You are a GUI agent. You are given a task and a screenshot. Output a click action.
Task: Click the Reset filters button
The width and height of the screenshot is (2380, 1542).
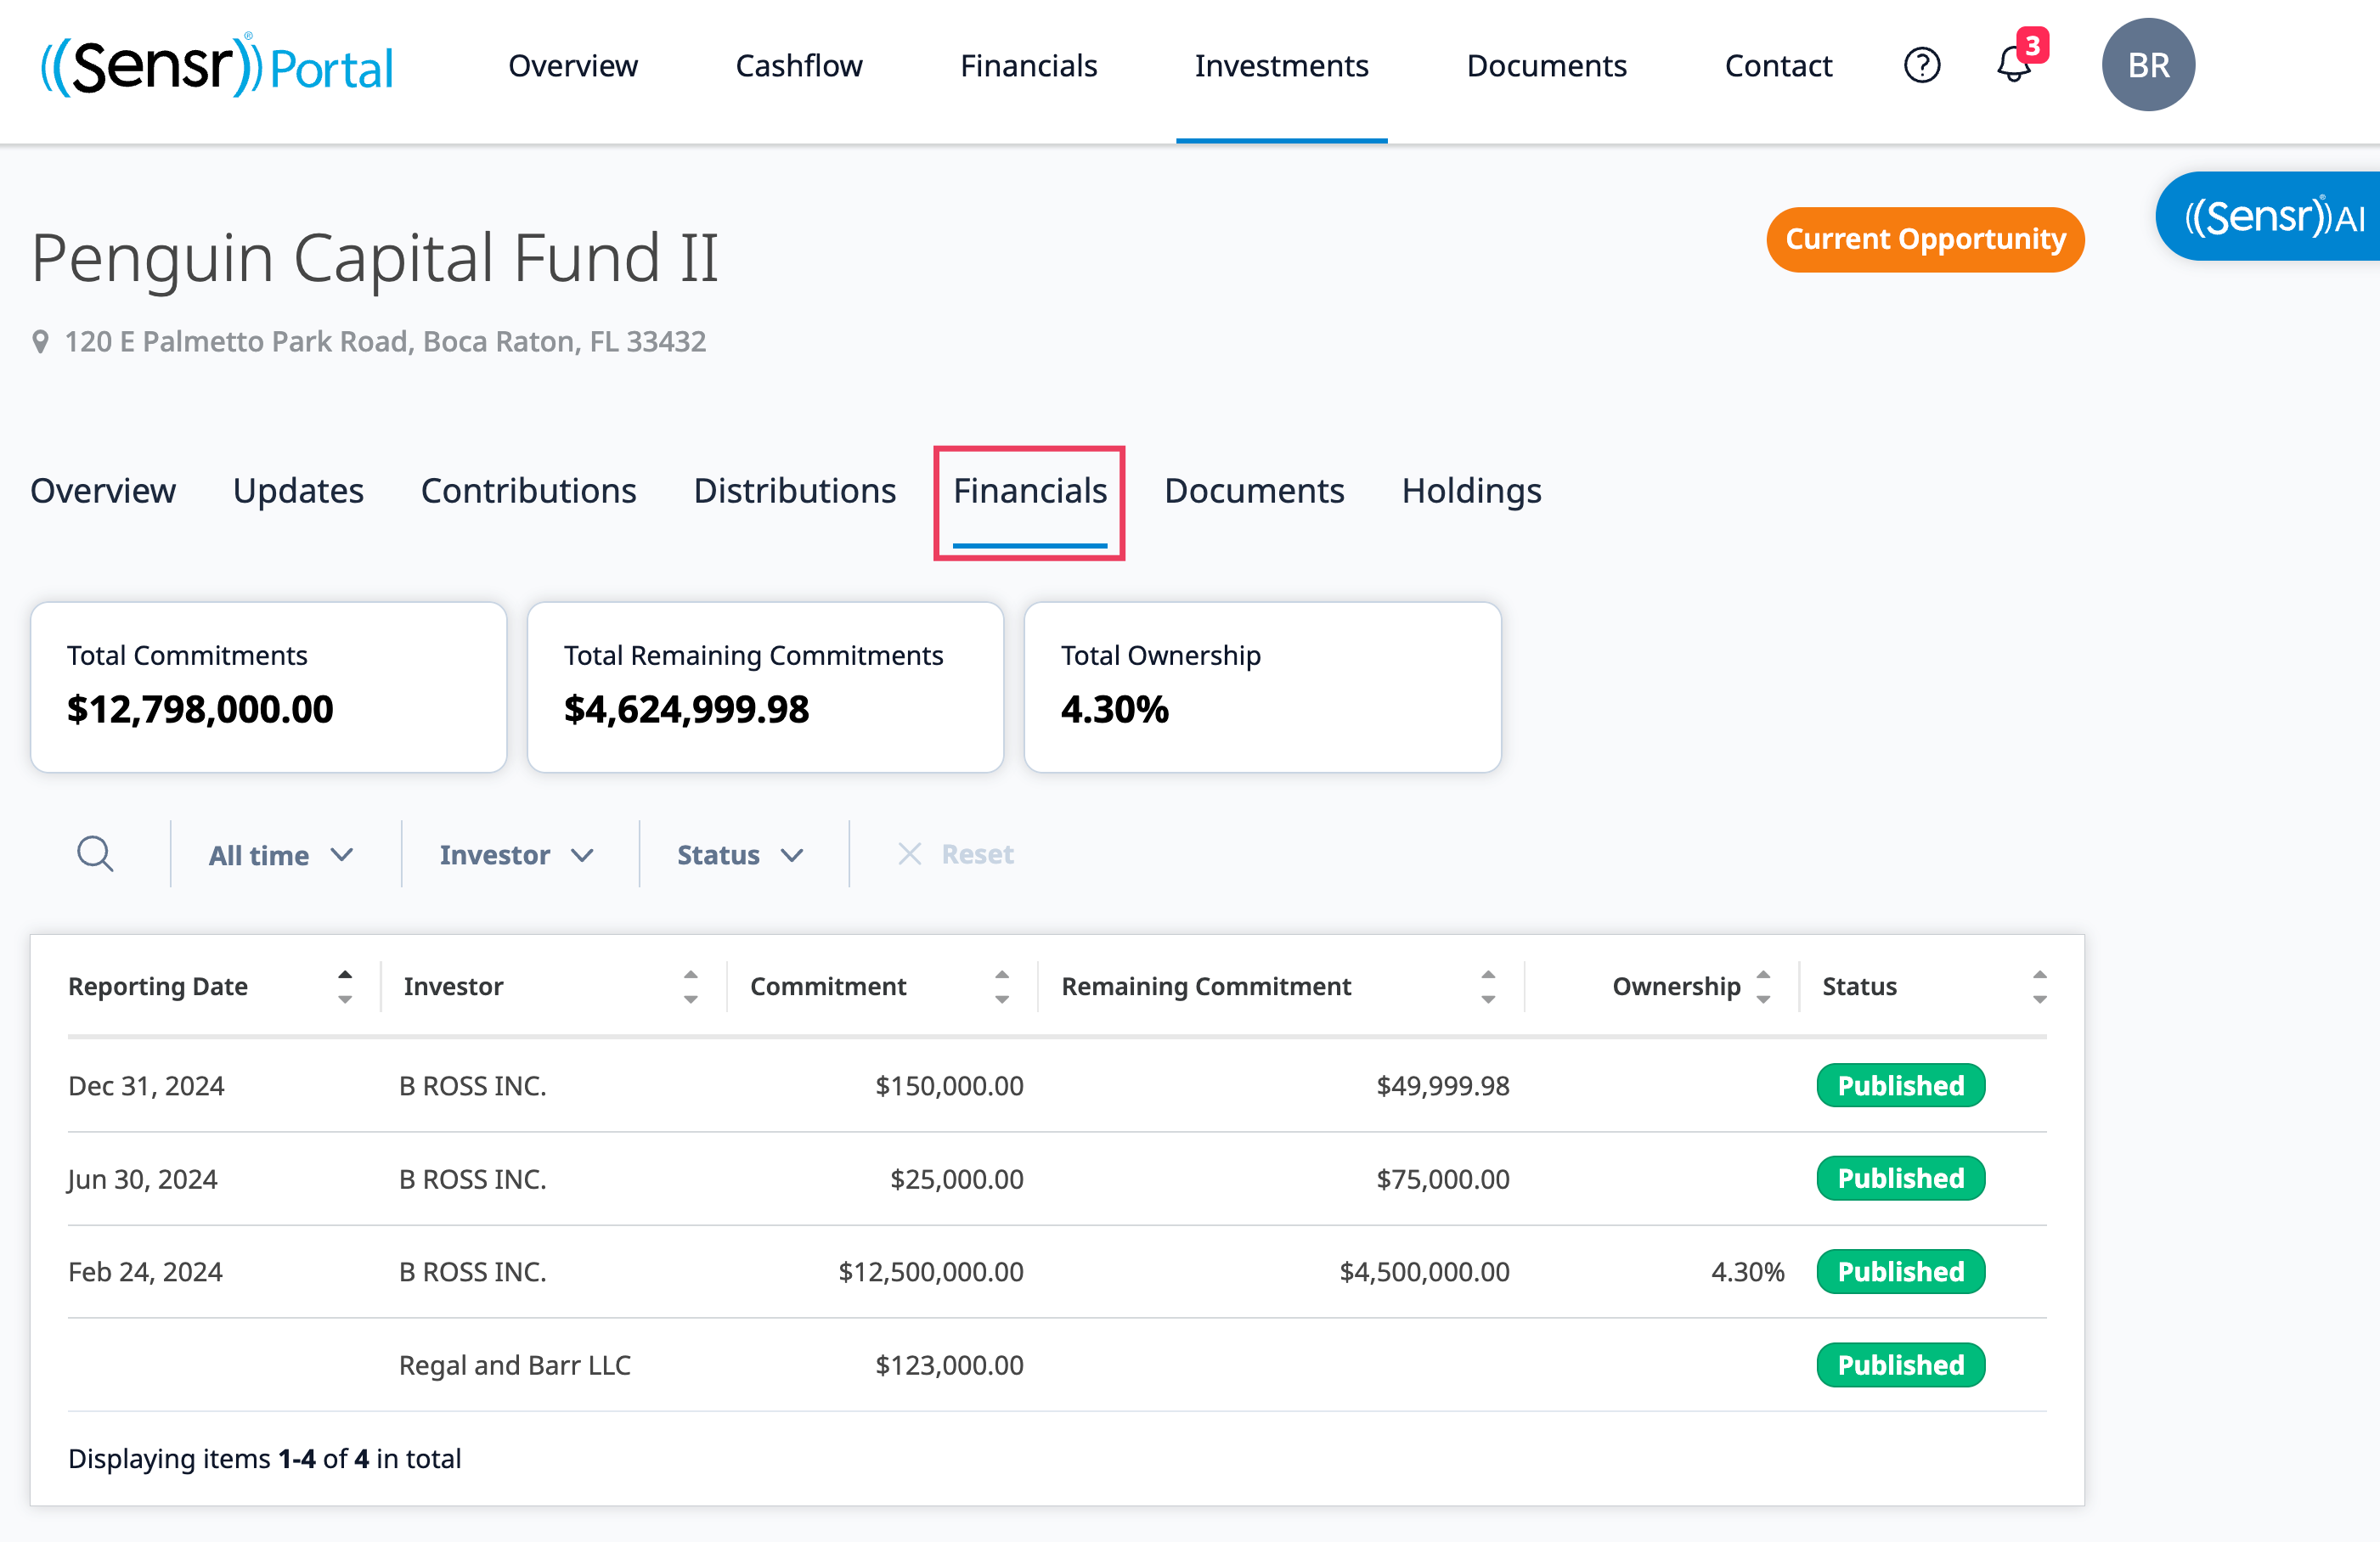(x=956, y=854)
